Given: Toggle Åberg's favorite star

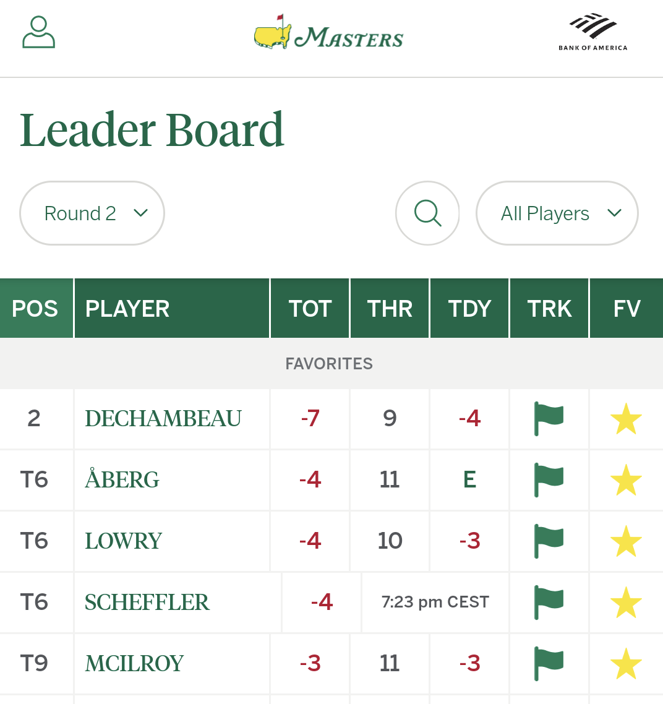Looking at the screenshot, I should click(626, 479).
